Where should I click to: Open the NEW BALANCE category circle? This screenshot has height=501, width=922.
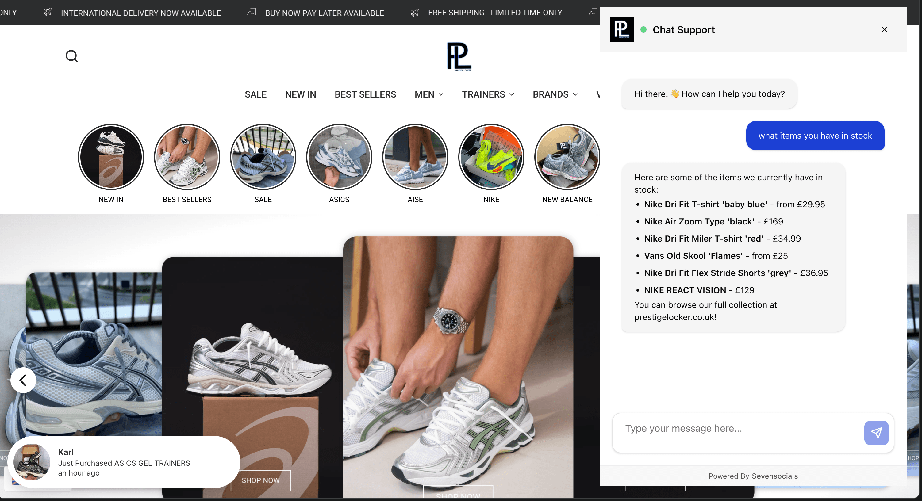click(x=567, y=157)
